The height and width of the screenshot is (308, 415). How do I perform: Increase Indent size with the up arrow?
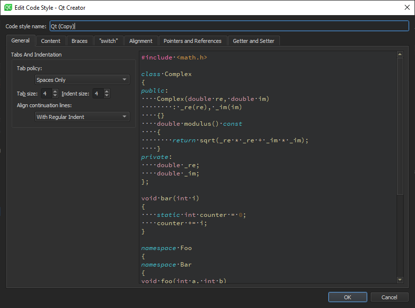pos(107,91)
